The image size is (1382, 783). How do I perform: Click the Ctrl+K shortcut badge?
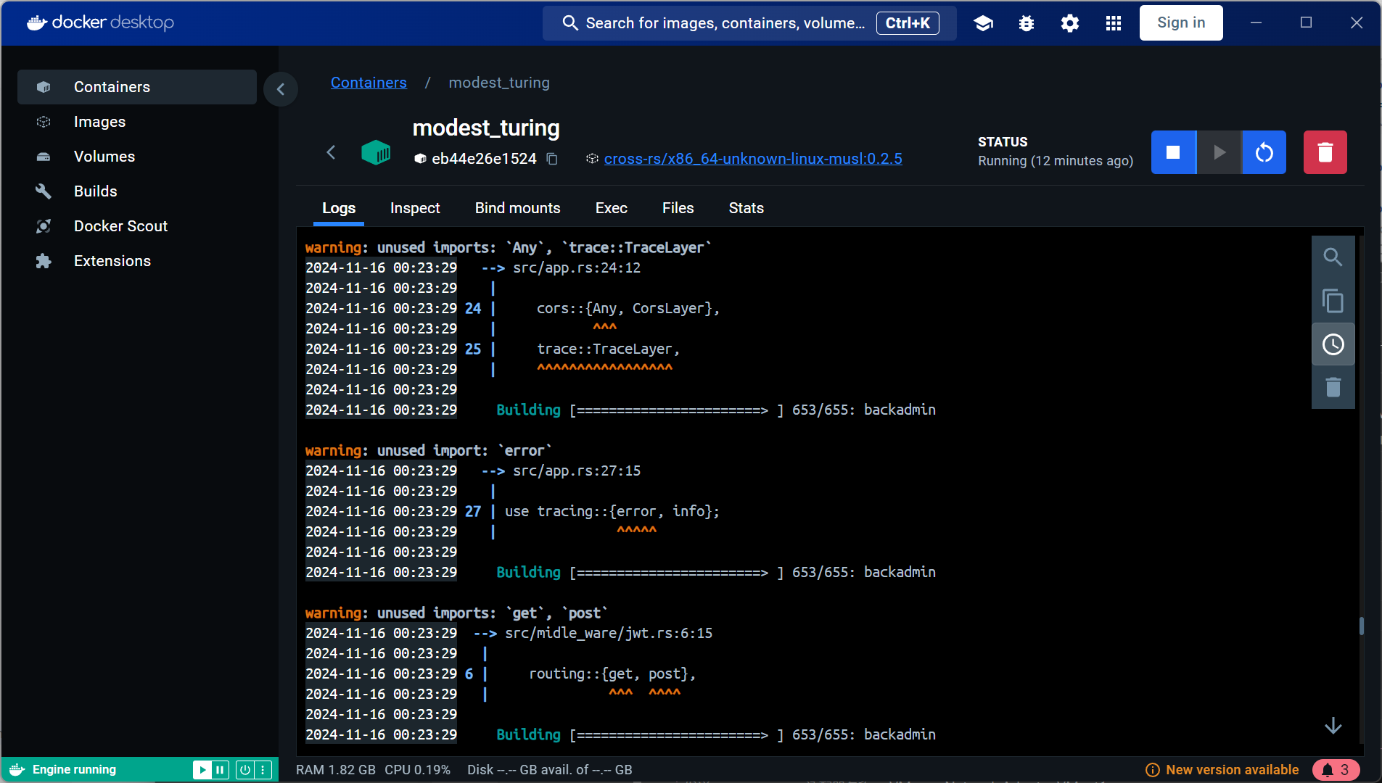(x=908, y=23)
